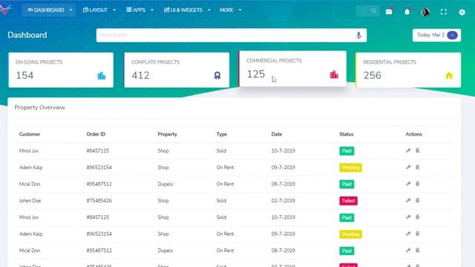Click Failed badge for Johen Doe 02-7-2019

pyautogui.click(x=348, y=201)
